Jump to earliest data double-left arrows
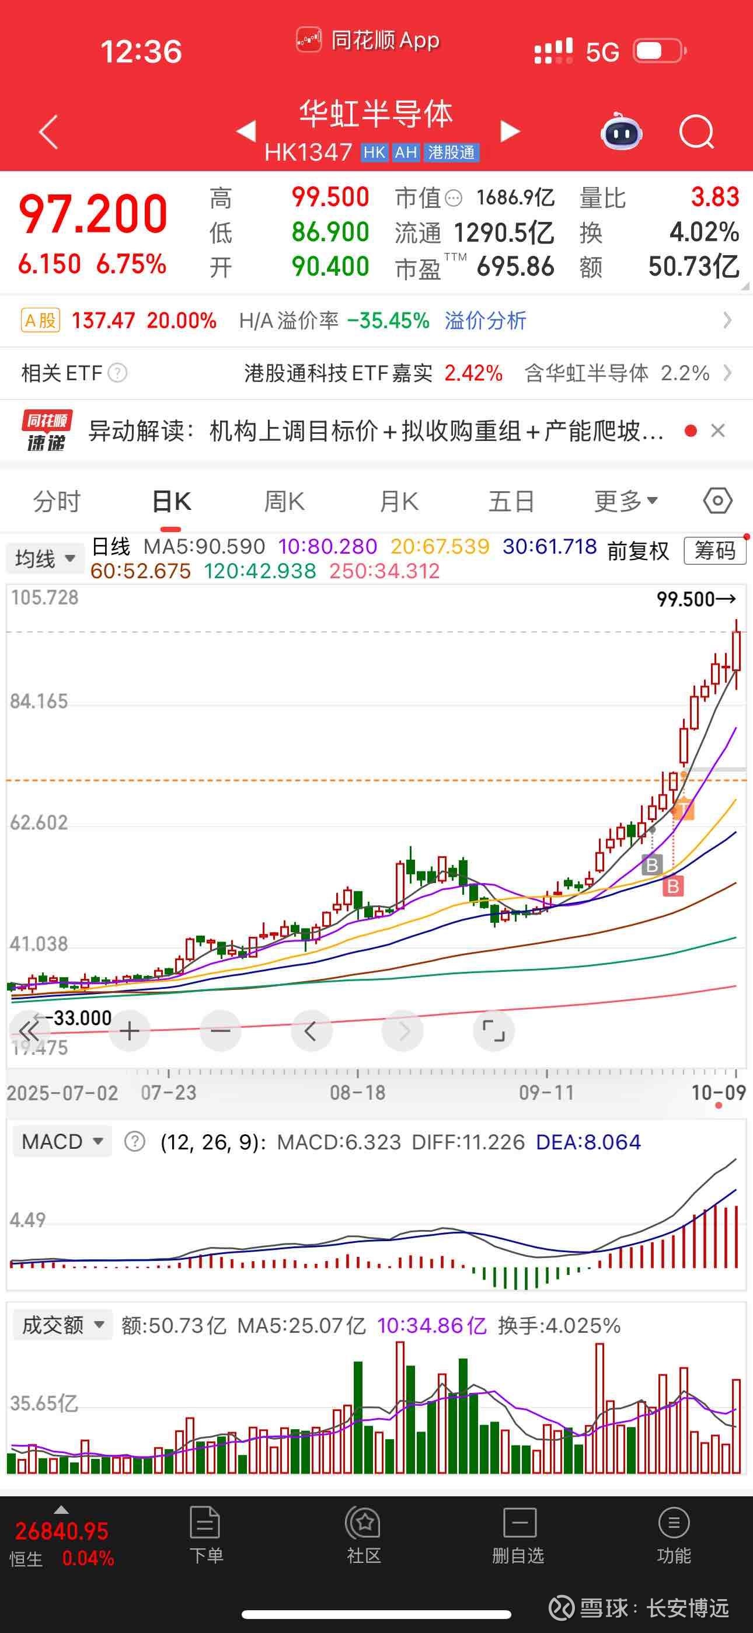Screen dimensions: 753x1633 click(28, 1031)
